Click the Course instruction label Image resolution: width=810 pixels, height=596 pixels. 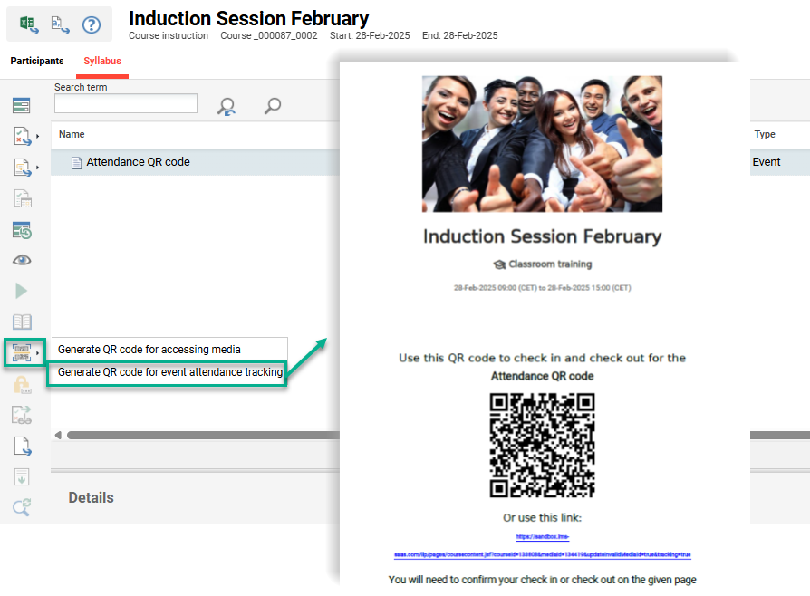169,35
